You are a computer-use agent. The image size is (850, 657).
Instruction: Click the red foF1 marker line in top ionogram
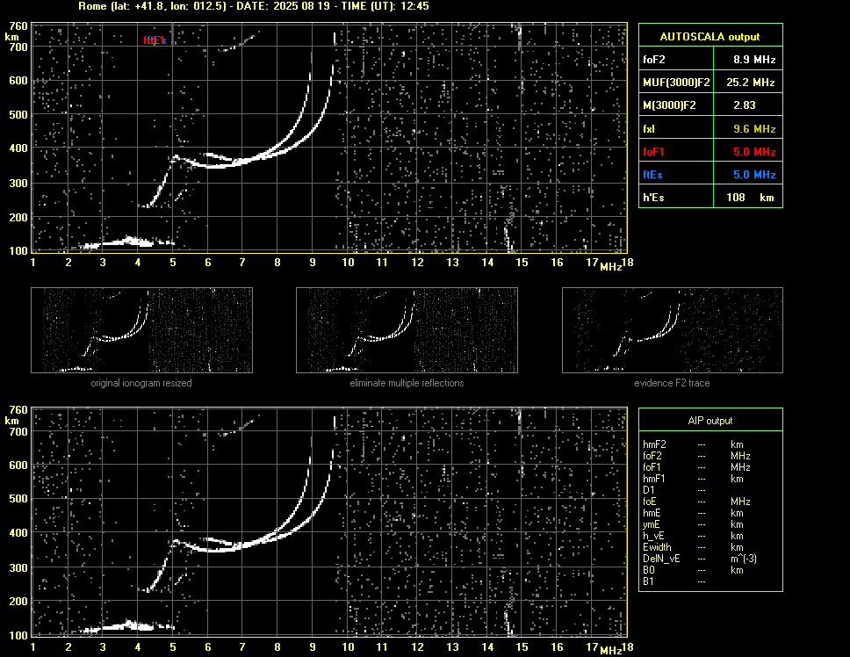172,33
